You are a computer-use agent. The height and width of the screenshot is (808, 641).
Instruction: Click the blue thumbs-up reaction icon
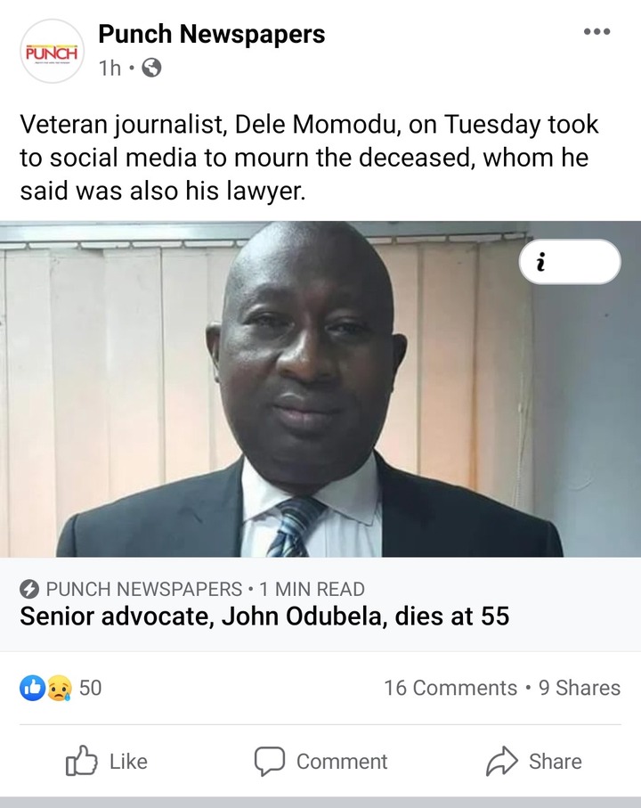pos(32,688)
